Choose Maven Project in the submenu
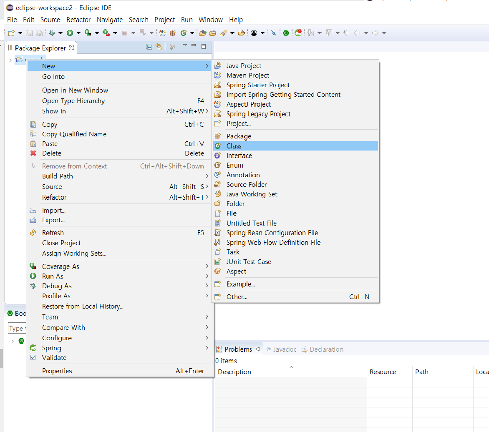 click(x=295, y=75)
